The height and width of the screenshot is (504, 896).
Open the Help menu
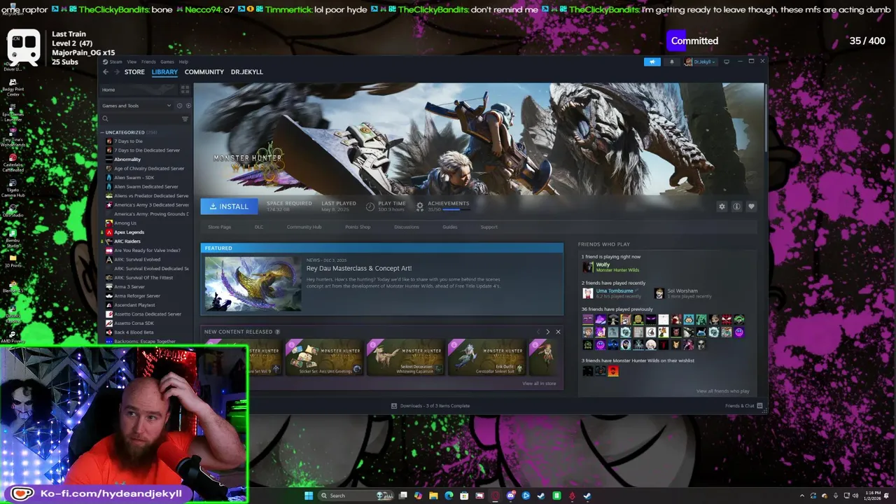pyautogui.click(x=183, y=62)
